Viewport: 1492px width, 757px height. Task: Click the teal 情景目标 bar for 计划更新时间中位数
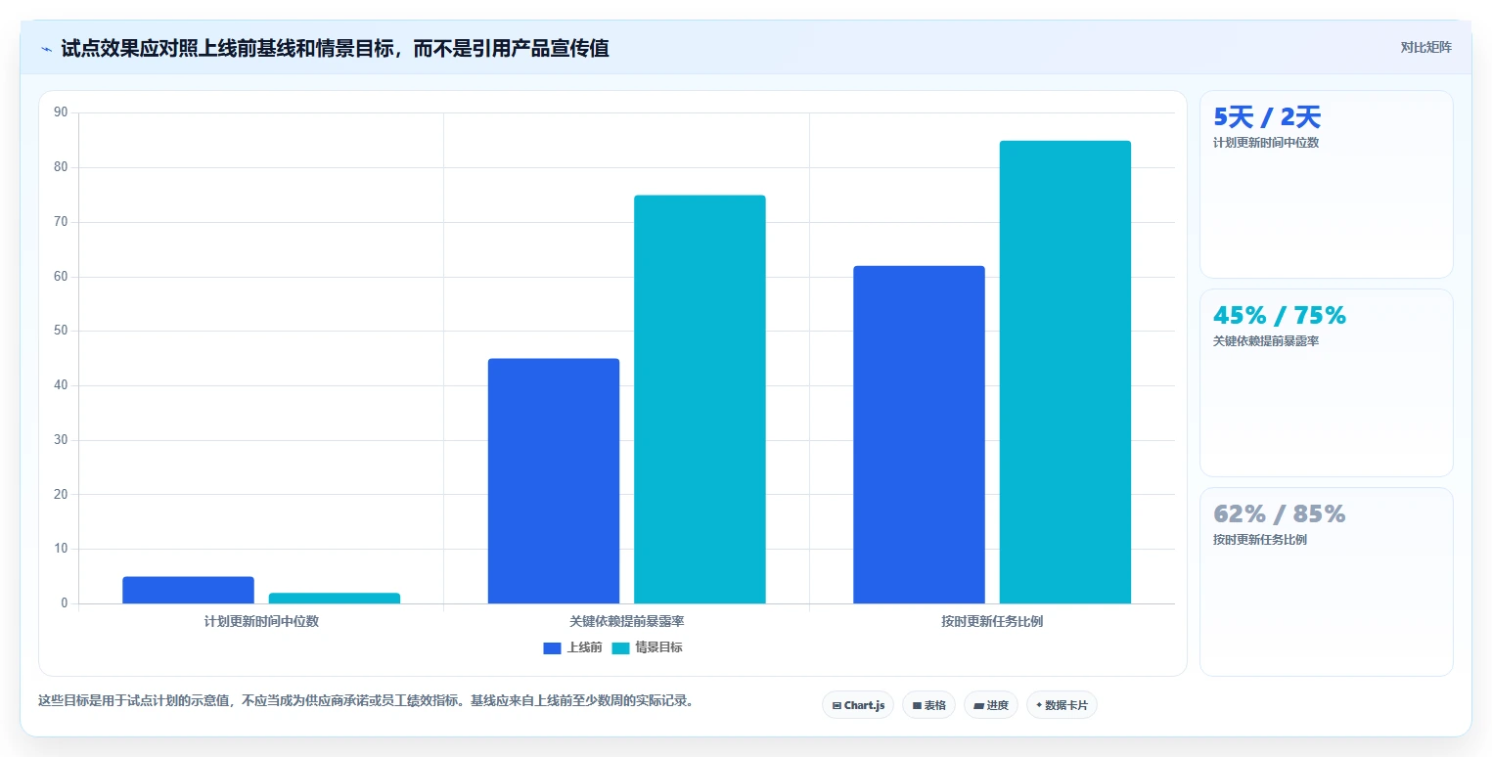coord(334,598)
